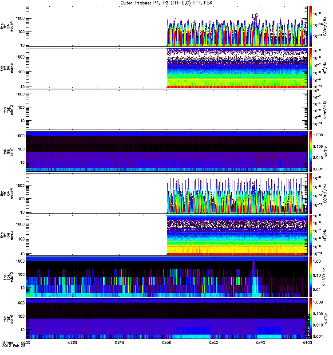The width and height of the screenshot is (333, 355).
Task: Click the <|nT|> unit label of thb fbk scm1
Action: (x=325, y=151)
